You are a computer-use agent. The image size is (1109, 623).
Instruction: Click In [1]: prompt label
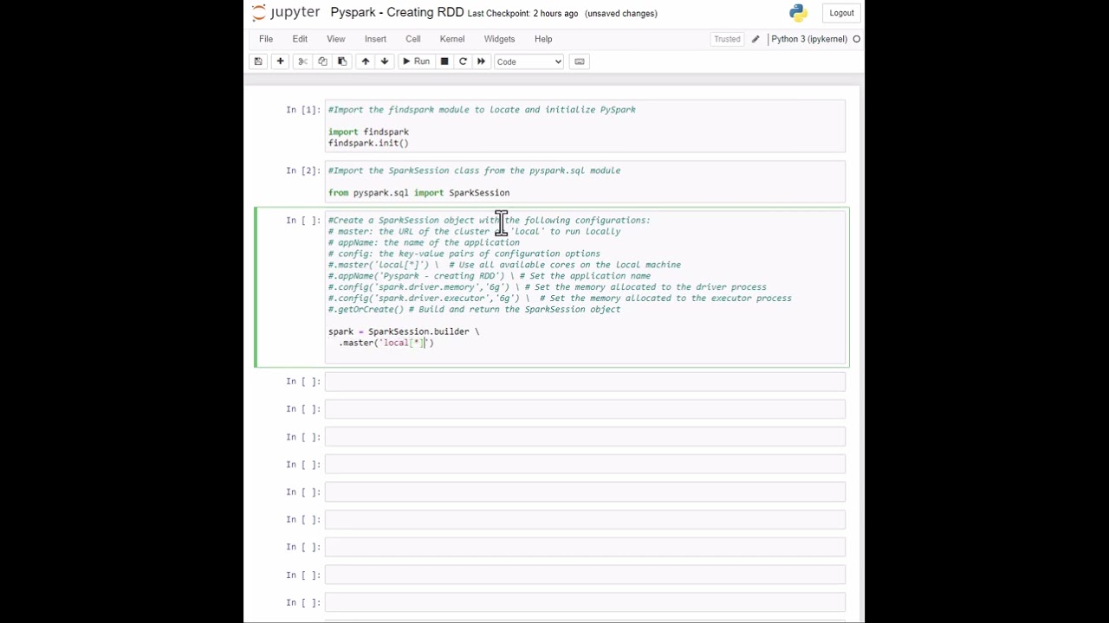point(303,110)
